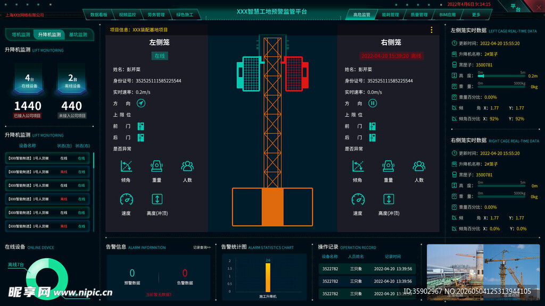Image resolution: width=545 pixels, height=306 pixels.
Task: Click left cage 前门 door icon
Action: tap(141, 126)
